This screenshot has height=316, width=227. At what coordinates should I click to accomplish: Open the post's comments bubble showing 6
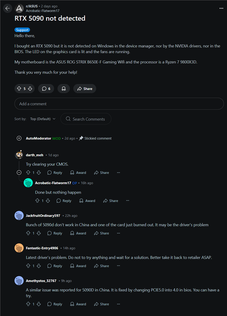(46, 89)
